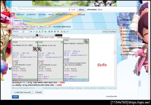Screen dimensions: 151x105
Task: Apply underline formatting in the editor toolbar
Action: click(37, 31)
